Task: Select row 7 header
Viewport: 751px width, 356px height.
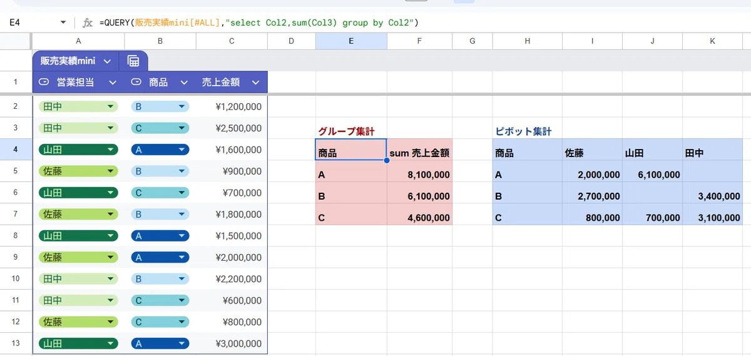Action: 16,215
